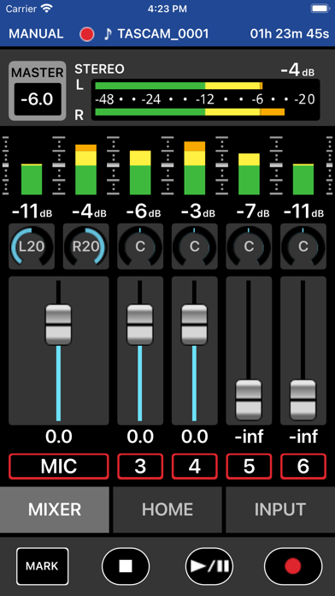Select the center pan knob above channel 6
This screenshot has width=335, height=596.
[303, 247]
